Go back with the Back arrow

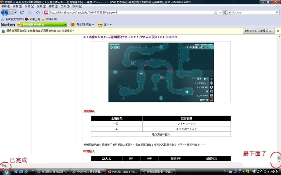5,13
